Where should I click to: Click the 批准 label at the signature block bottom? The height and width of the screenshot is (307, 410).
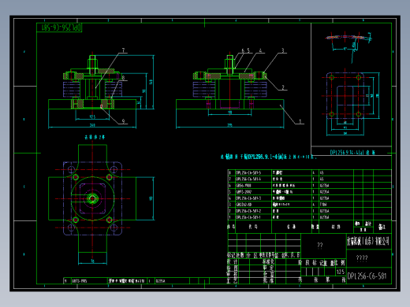tap(268, 280)
